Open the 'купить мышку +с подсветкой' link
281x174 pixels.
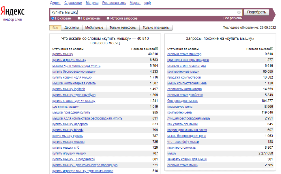point(74,159)
